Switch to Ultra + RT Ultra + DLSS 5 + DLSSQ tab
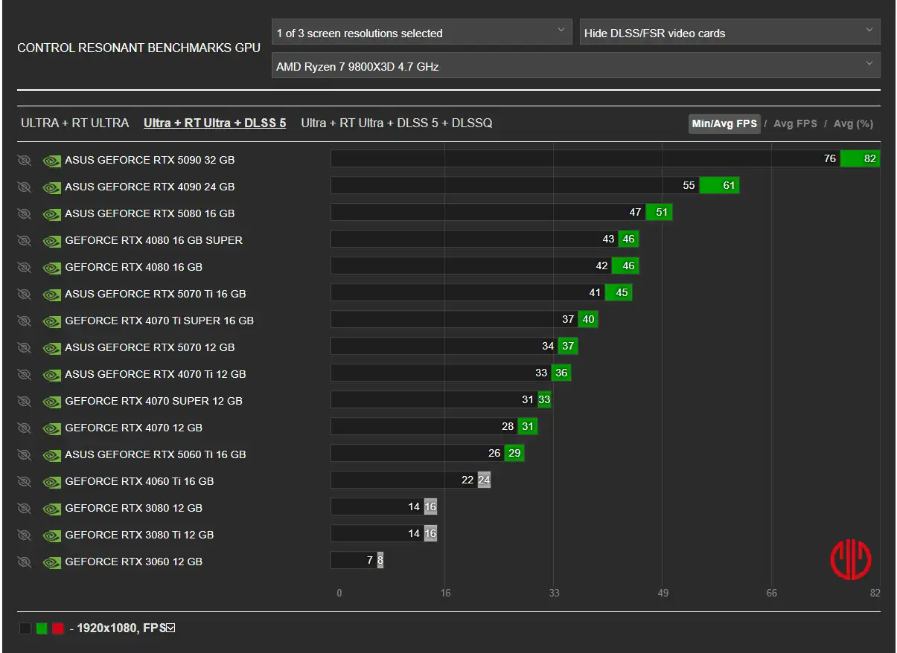 [x=397, y=123]
